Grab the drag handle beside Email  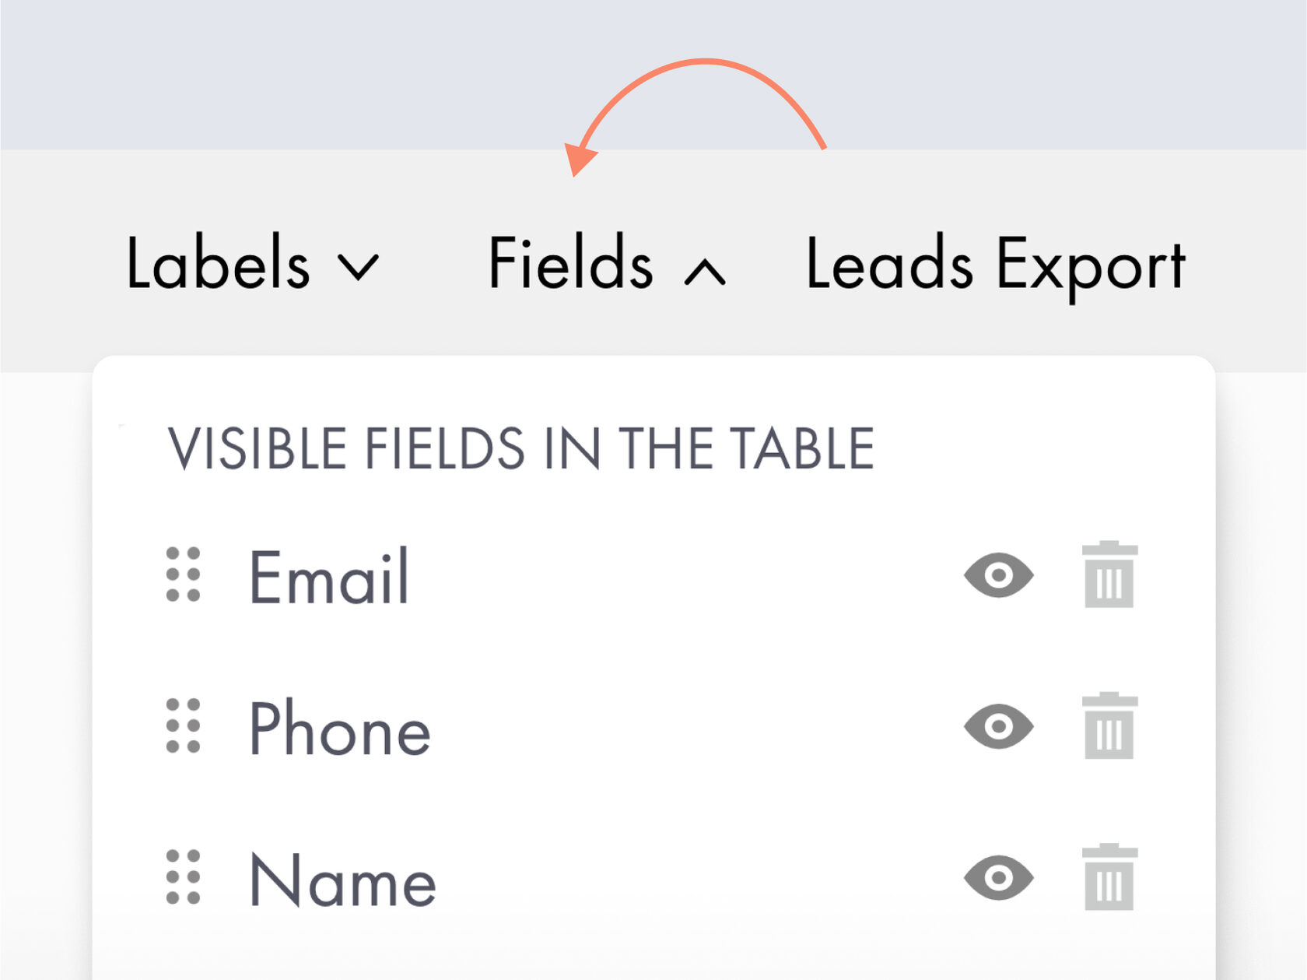pyautogui.click(x=184, y=575)
